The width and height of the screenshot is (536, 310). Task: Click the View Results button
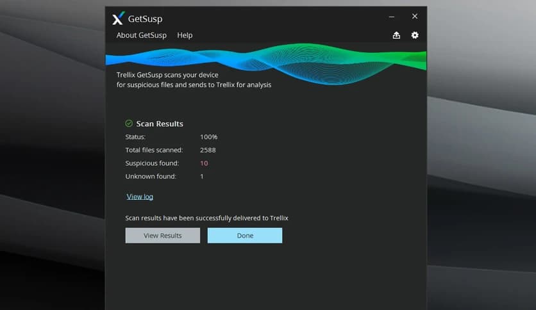(x=163, y=236)
